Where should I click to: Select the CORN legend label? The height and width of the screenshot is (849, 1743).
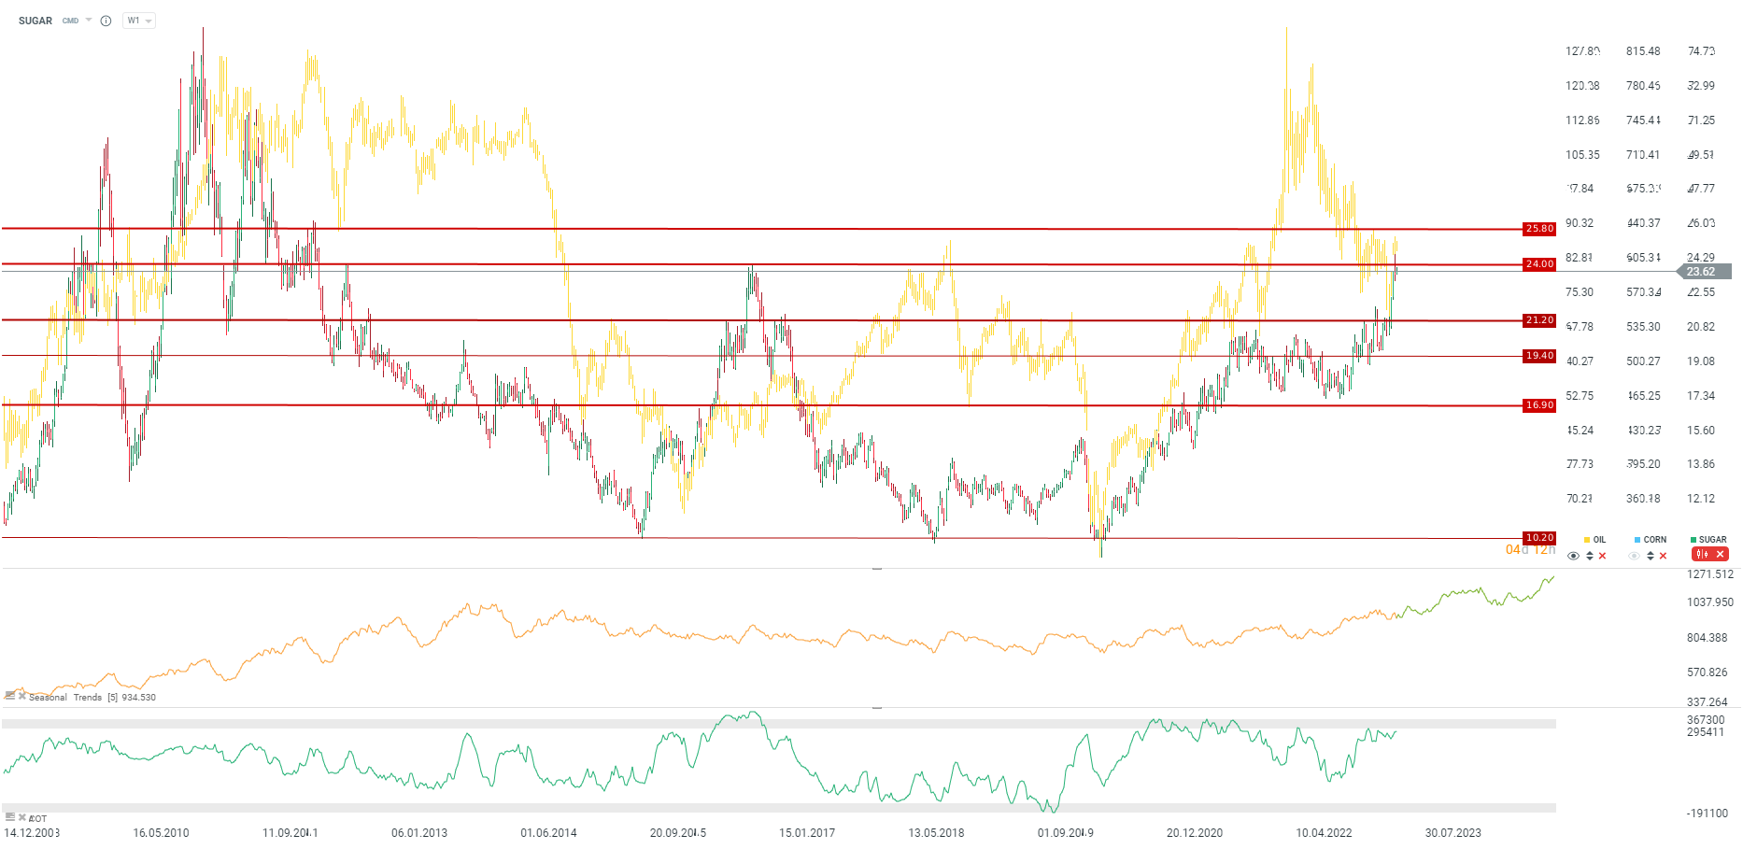pyautogui.click(x=1655, y=540)
